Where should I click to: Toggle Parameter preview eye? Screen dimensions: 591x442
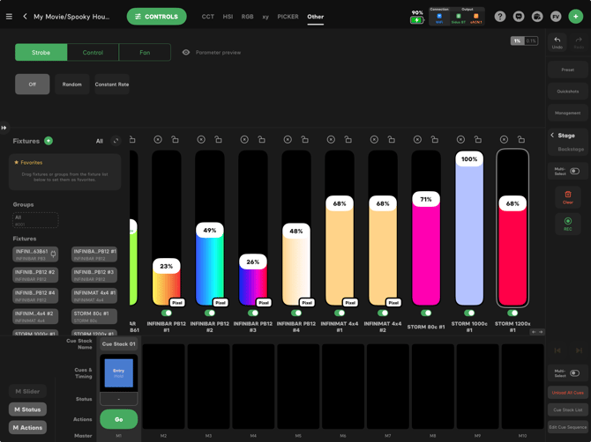click(186, 52)
